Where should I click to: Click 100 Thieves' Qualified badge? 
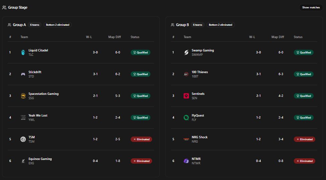click(x=304, y=74)
